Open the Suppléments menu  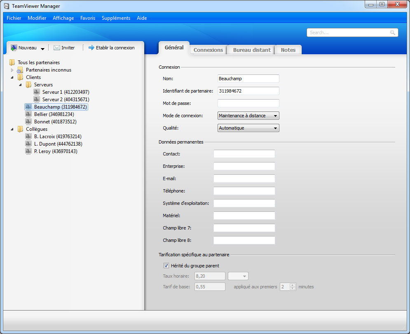pyautogui.click(x=116, y=18)
